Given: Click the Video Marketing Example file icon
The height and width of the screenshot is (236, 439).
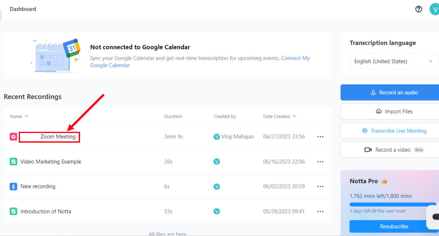Looking at the screenshot, I should [14, 161].
